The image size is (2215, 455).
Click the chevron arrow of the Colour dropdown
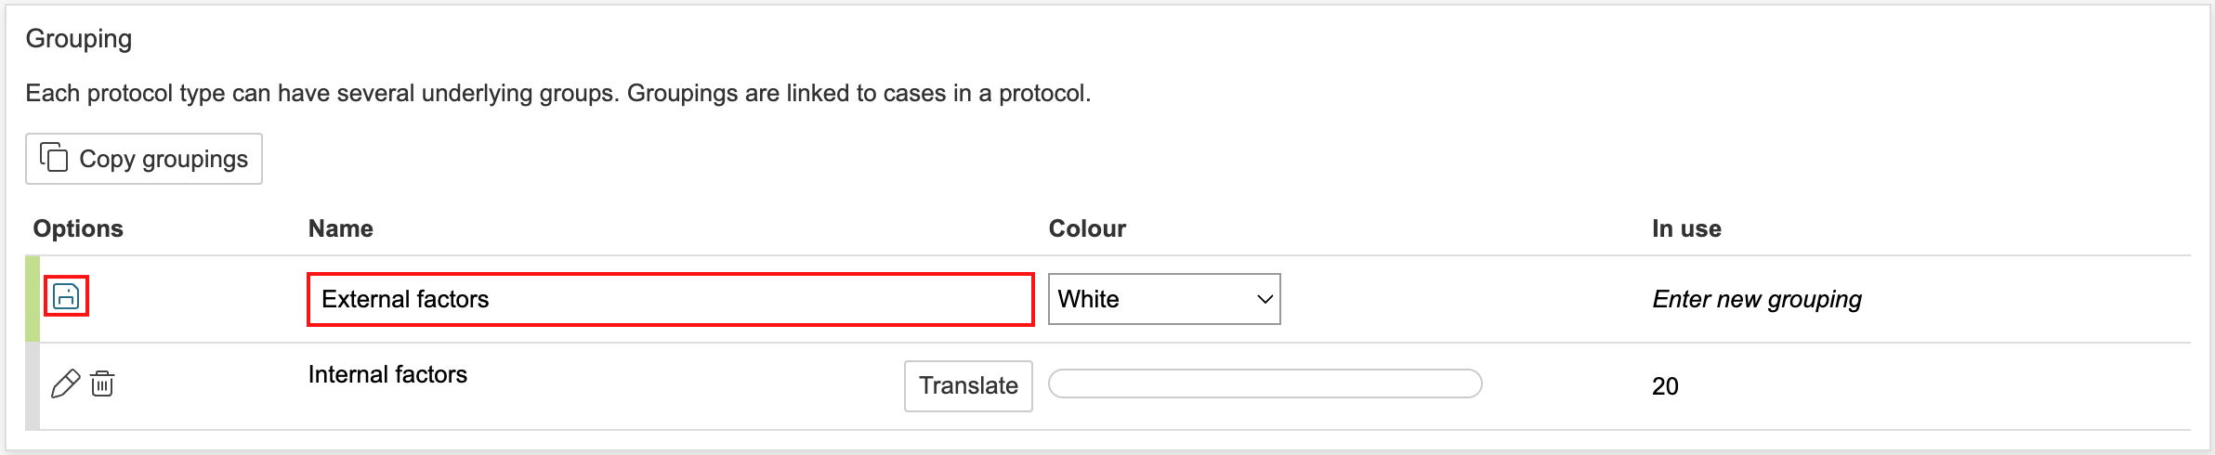coord(1264,299)
